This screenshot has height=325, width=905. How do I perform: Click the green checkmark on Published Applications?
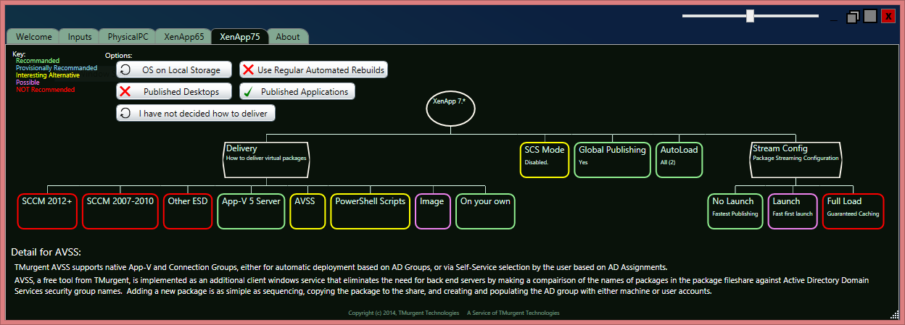(247, 91)
